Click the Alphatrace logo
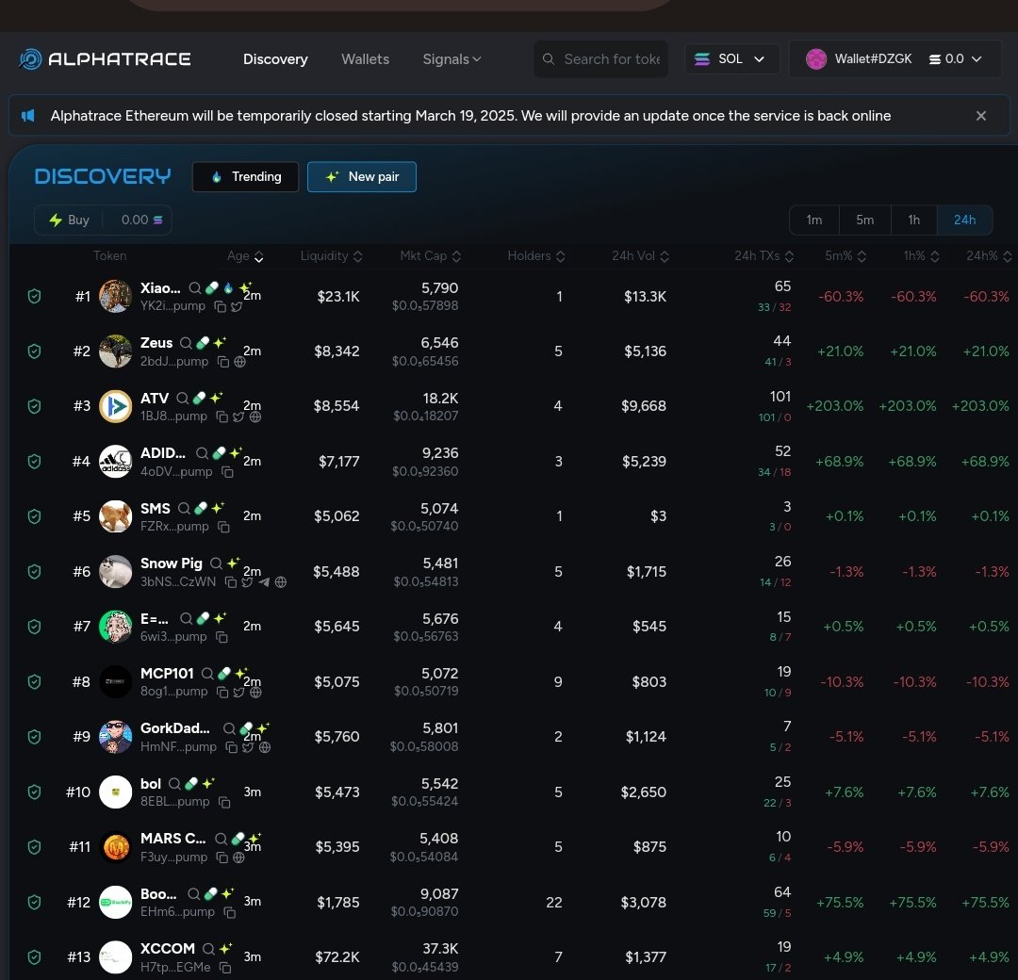Screen dimensions: 1018x980 [x=105, y=59]
